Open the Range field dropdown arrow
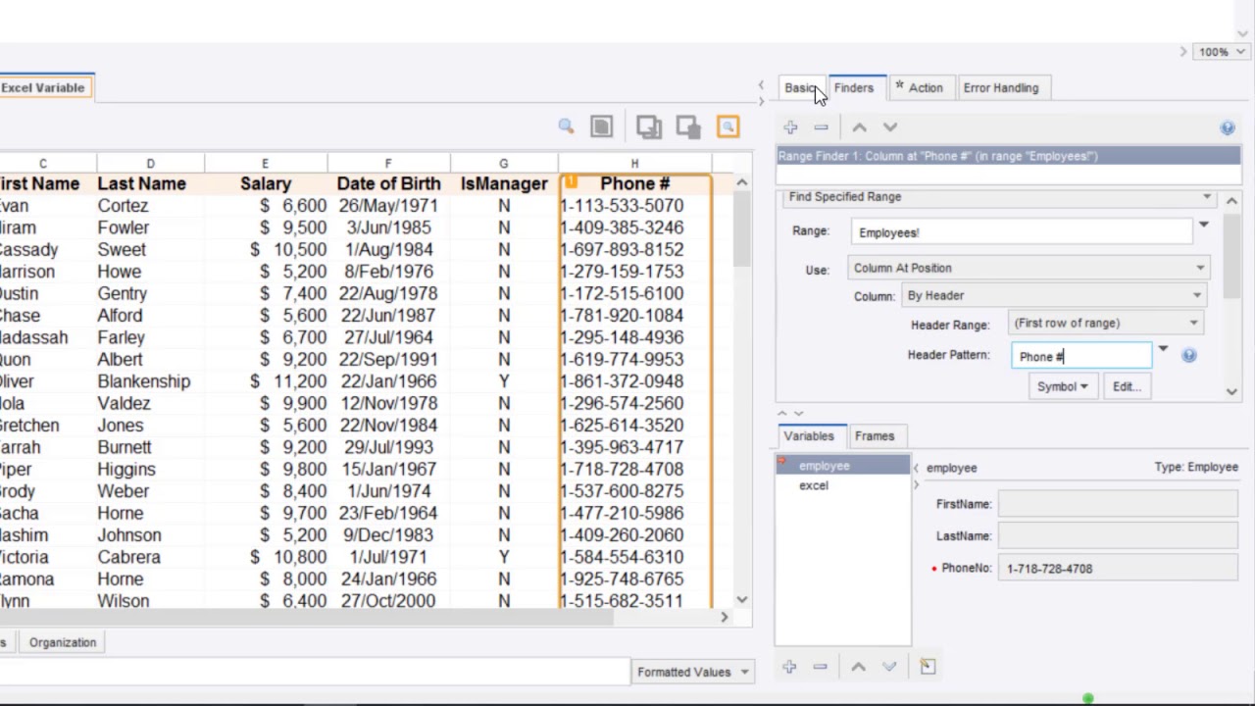The image size is (1255, 706). 1203,226
